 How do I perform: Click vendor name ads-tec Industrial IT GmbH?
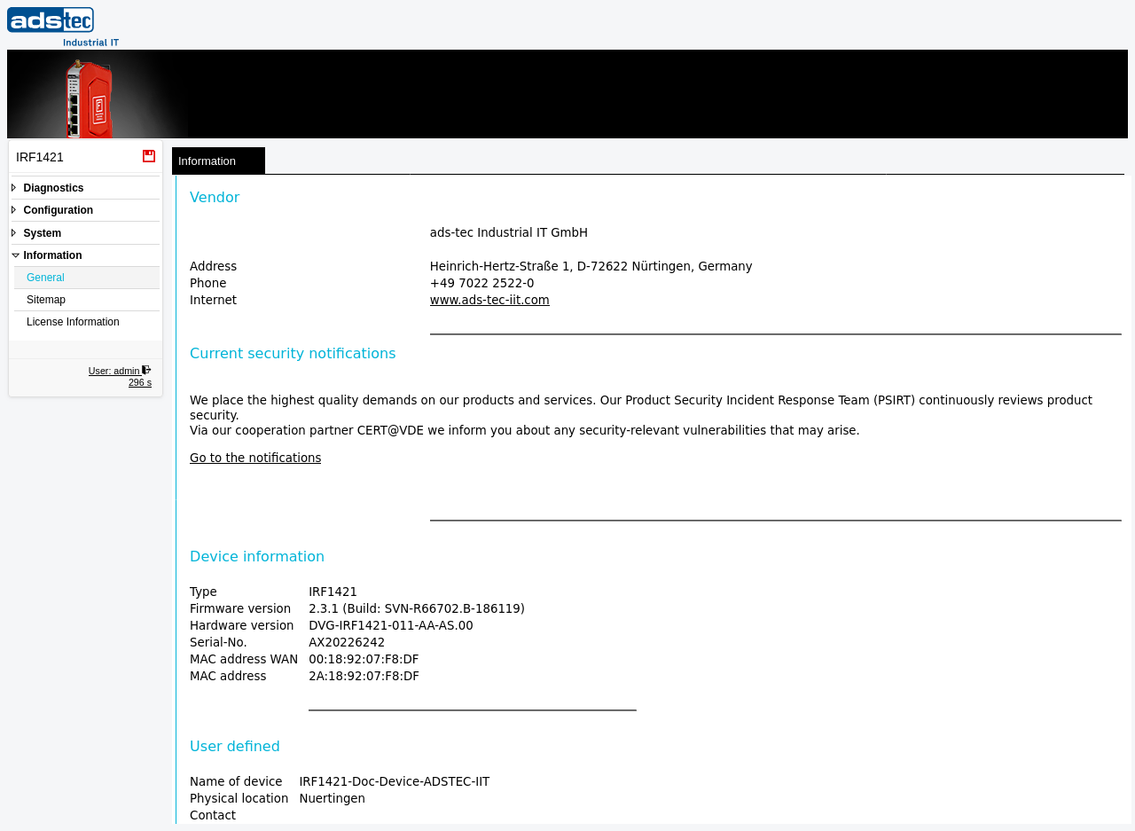point(509,232)
